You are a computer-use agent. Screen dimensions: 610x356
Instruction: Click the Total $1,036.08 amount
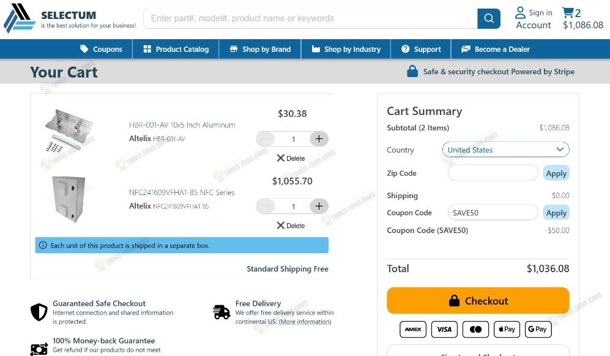548,269
